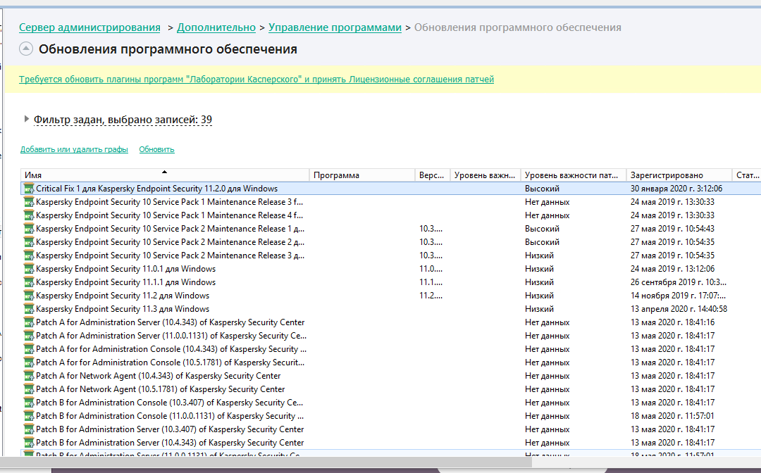Sort list by Имя column header

163,175
